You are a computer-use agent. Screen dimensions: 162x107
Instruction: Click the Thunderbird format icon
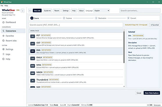[x=33, y=81]
